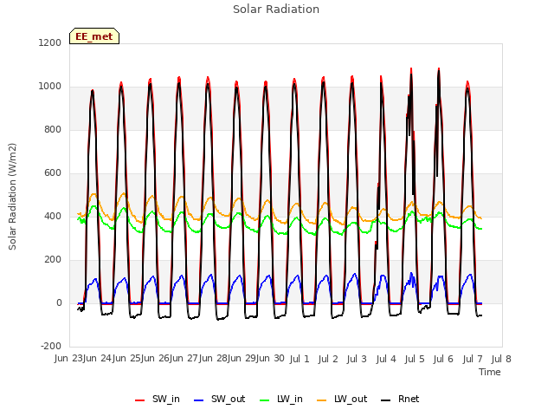
Task: Click the Jun 30 x-axis label
Action: [269, 359]
